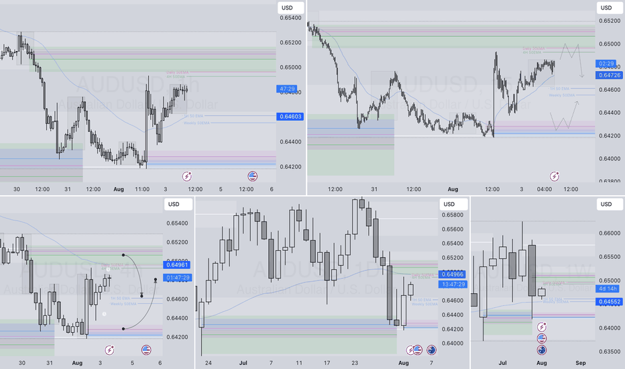Image resolution: width=625 pixels, height=369 pixels.
Task: Click the 0.64552 price label on the weekly chart
Action: click(x=609, y=302)
